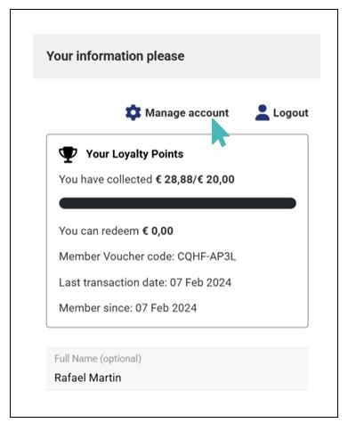Click the Last transaction date line
The image size is (348, 423).
tap(145, 282)
